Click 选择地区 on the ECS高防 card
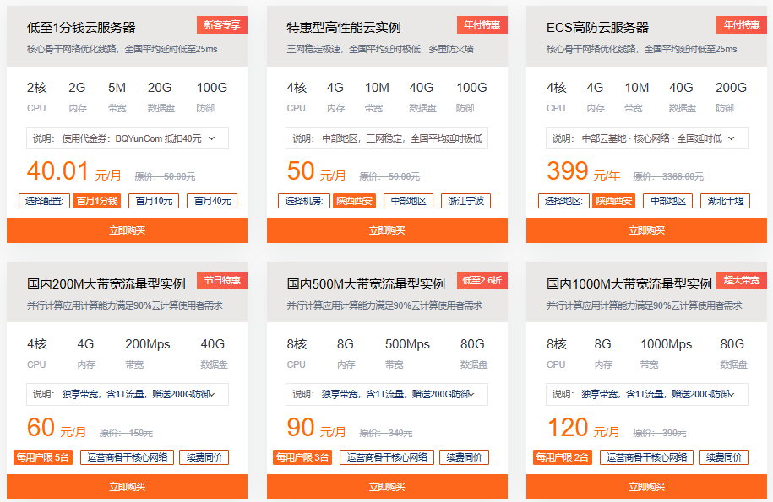 point(559,201)
